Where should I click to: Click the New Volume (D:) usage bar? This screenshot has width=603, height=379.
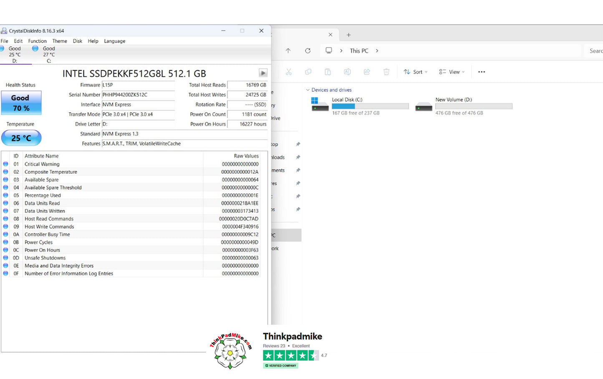474,106
